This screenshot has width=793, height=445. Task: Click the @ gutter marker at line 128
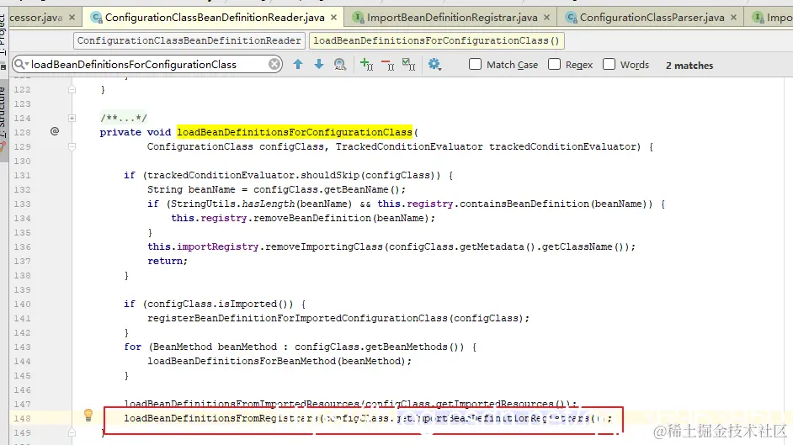[x=55, y=131]
